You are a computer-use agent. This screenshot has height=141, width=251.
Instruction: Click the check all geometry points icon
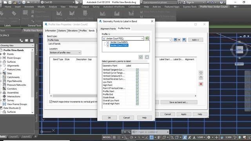tap(141, 57)
